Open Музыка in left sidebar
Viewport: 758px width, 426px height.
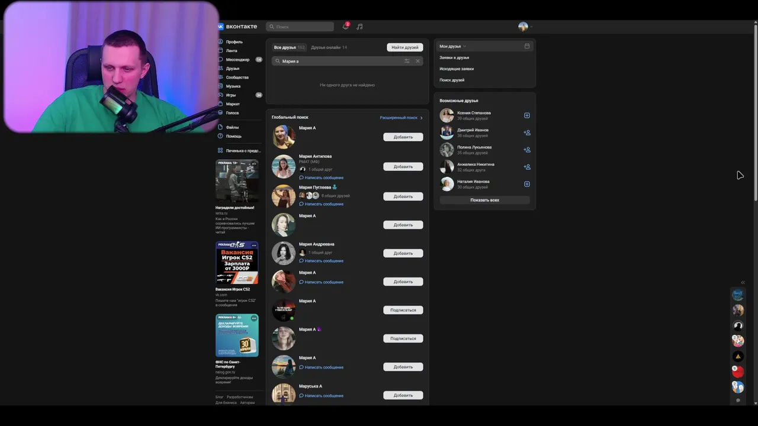(x=233, y=86)
